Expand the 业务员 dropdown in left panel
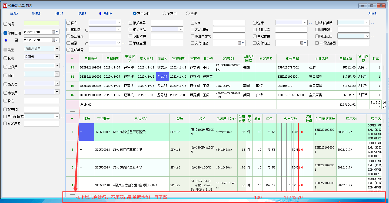Viewport: 389px width, 203px height. coord(57,66)
